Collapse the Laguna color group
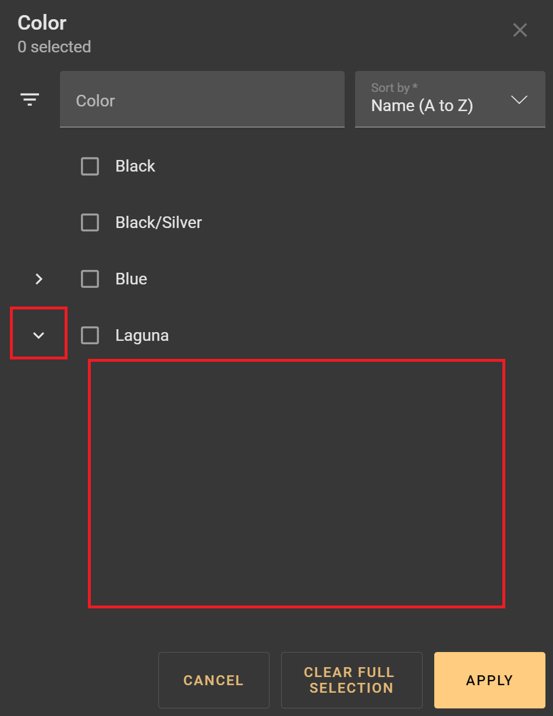Viewport: 553px width, 716px height. pos(39,336)
